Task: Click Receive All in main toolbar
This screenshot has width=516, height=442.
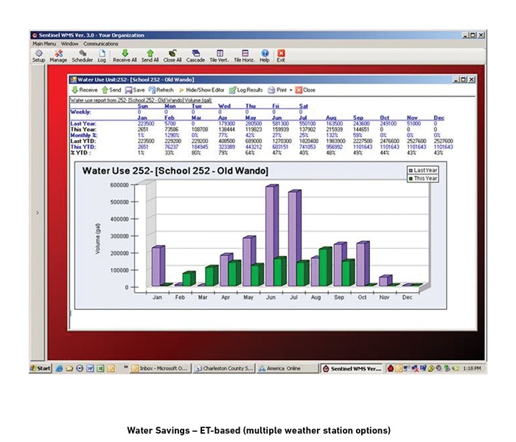Action: tap(125, 55)
